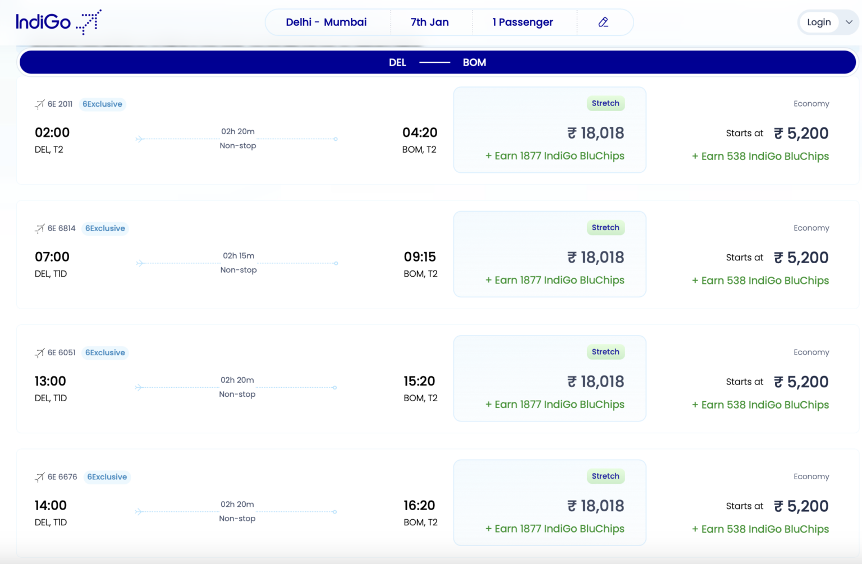Select airplane icon beside flight 6E 6051

(39, 352)
